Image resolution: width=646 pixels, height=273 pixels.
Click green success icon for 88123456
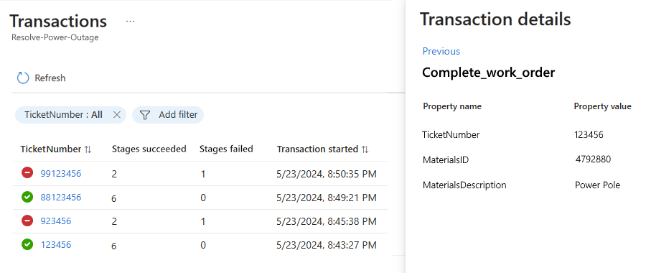coord(27,197)
